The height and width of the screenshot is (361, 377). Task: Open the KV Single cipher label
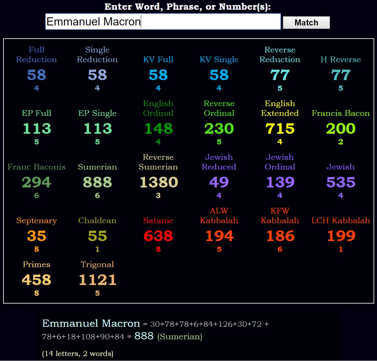coord(219,59)
